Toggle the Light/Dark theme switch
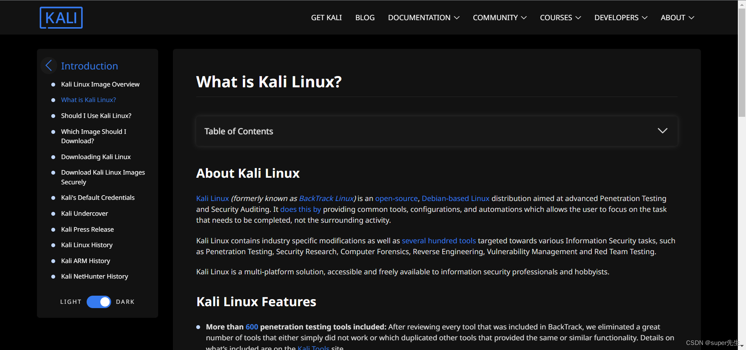Screen dimensions: 746x350 99,301
